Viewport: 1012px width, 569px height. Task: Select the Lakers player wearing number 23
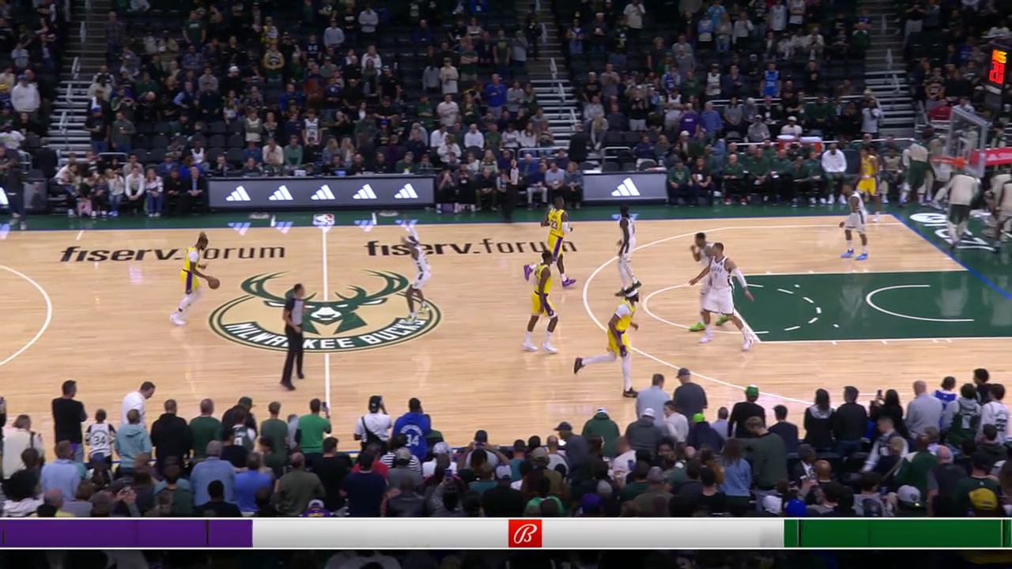(557, 237)
